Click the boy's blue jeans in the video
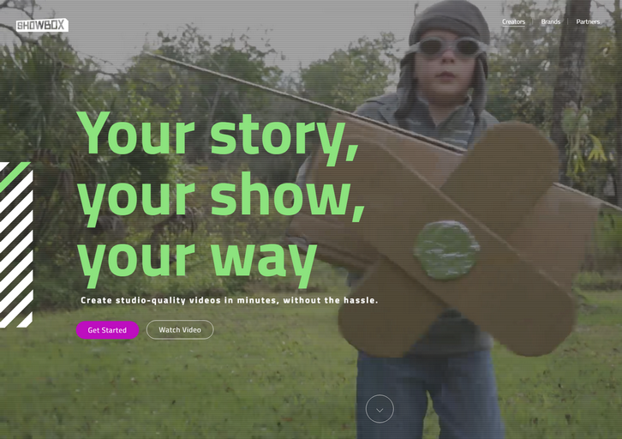Image resolution: width=622 pixels, height=439 pixels. tap(430, 395)
